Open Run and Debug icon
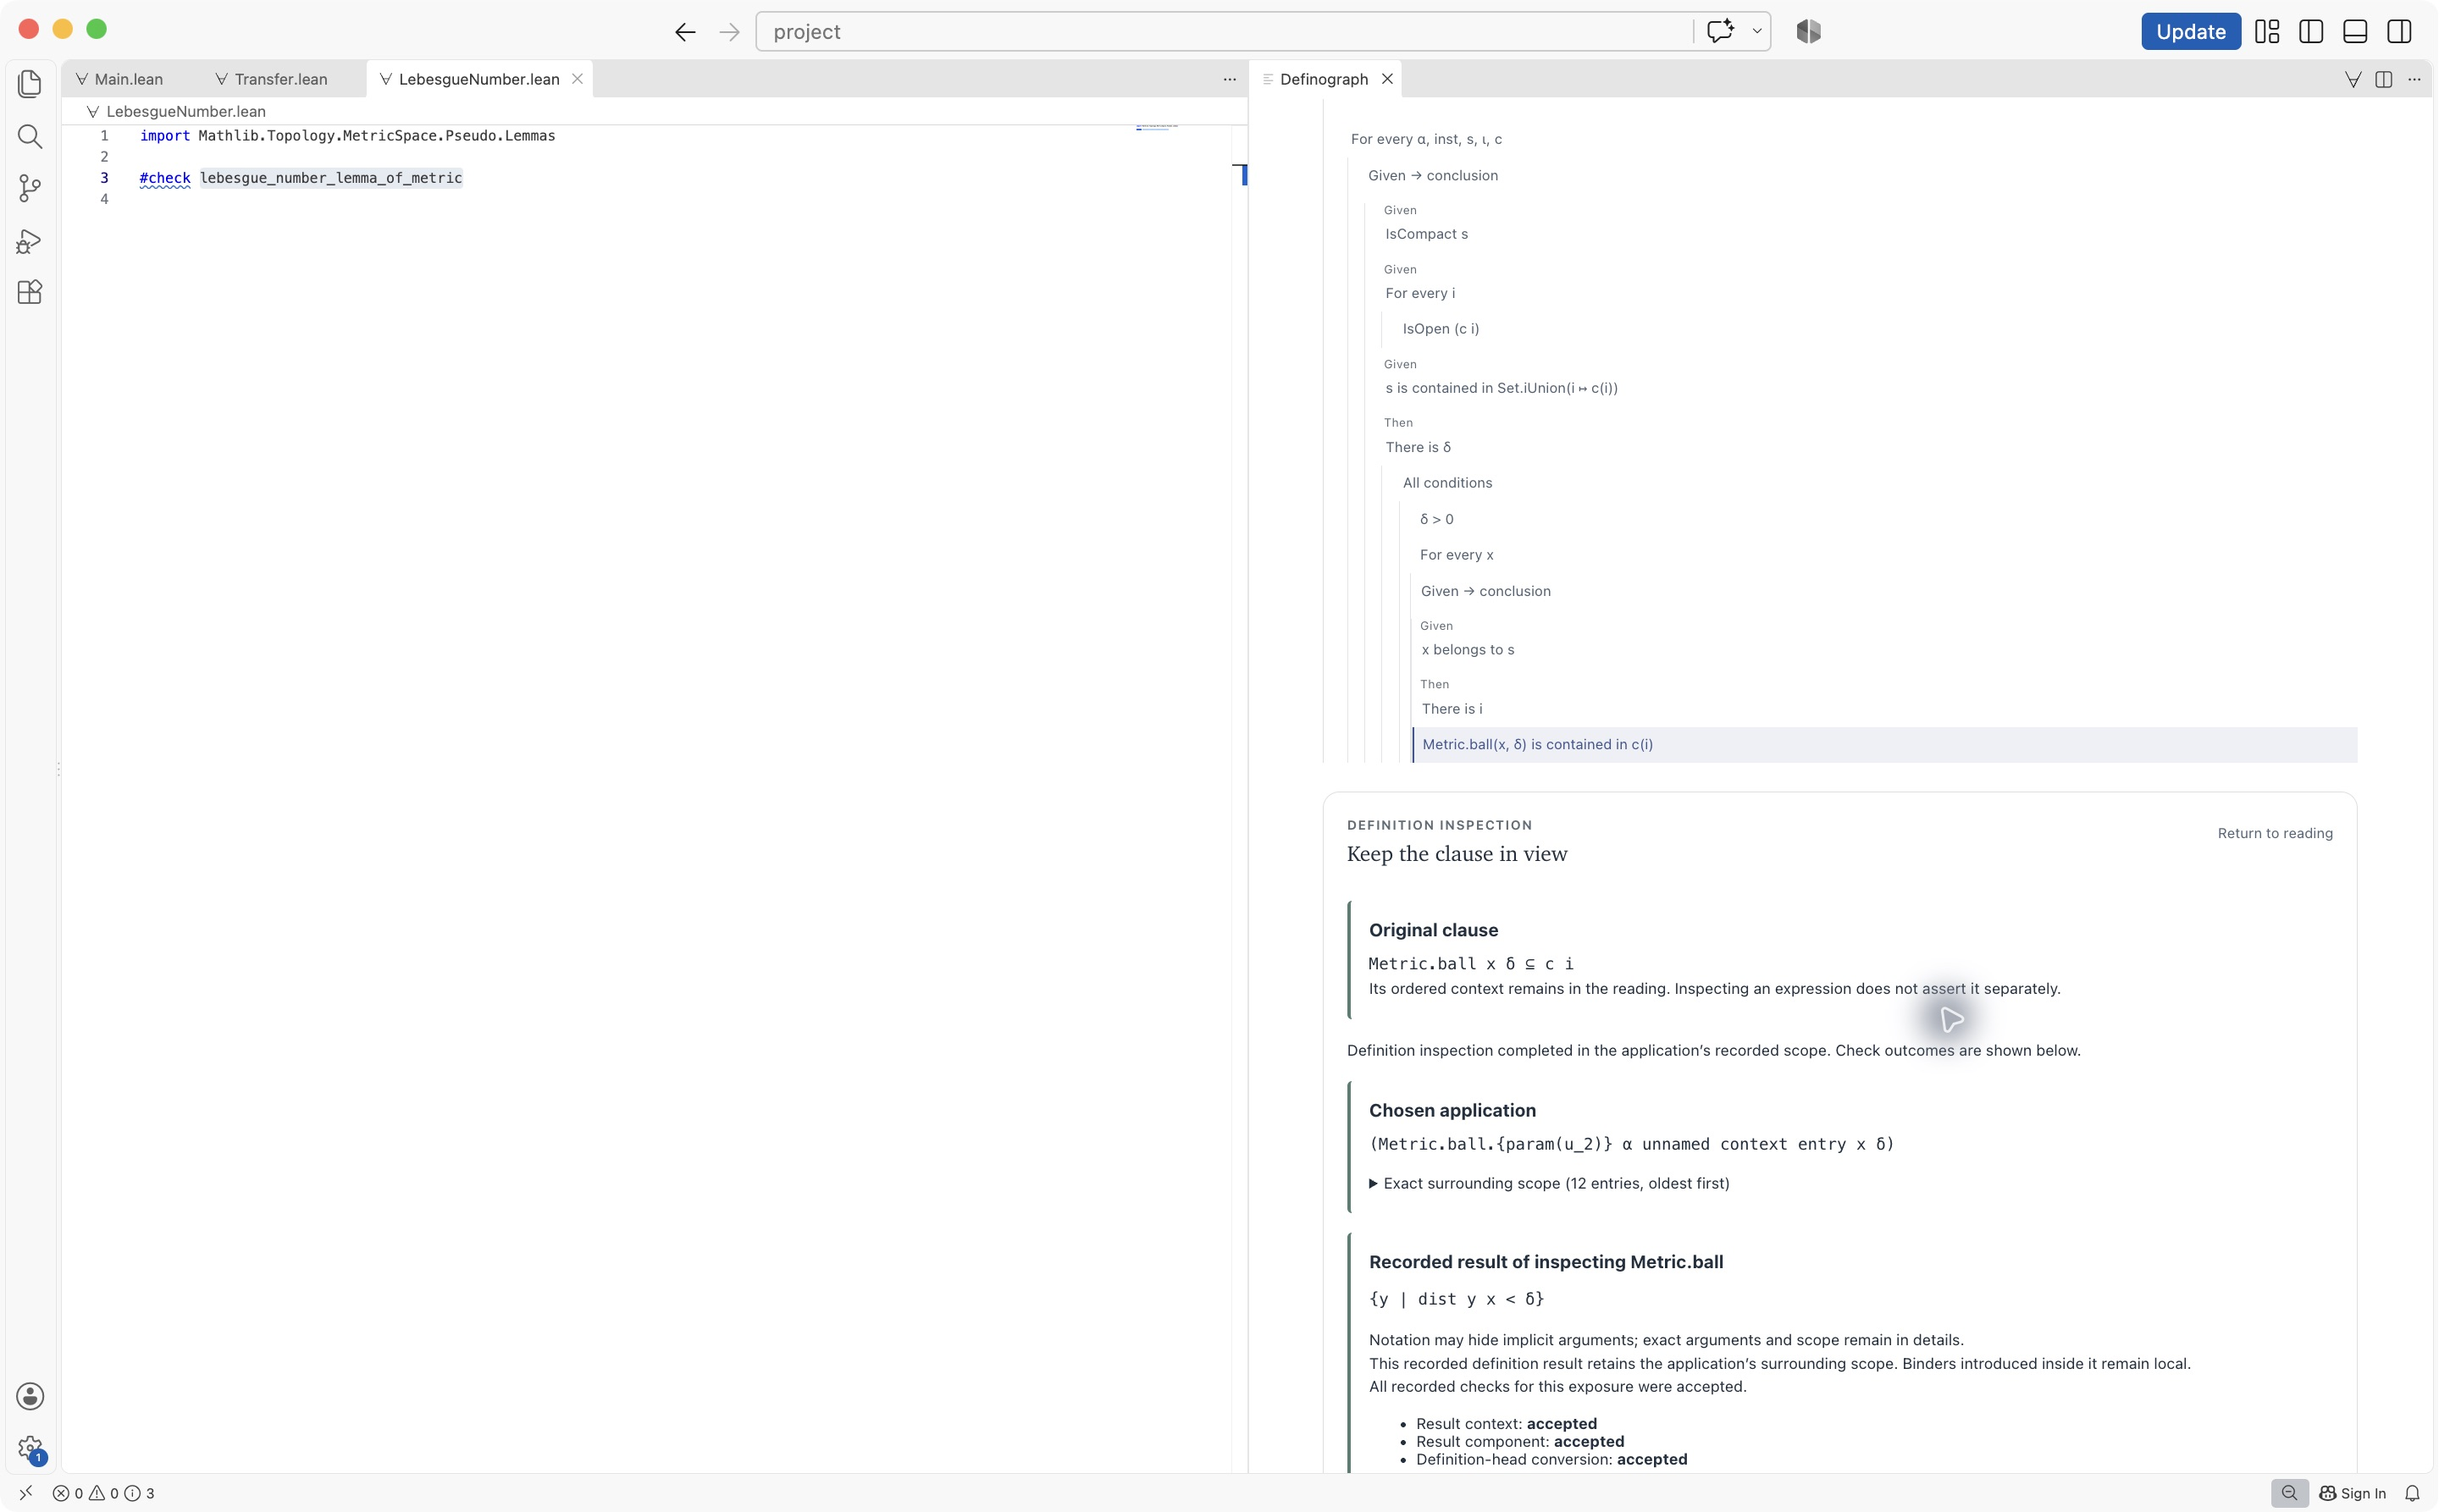Screen dimensions: 2439x1512 click(30, 241)
